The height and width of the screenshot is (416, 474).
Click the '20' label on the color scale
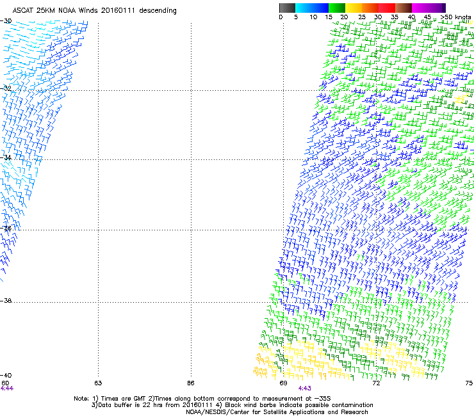344,17
